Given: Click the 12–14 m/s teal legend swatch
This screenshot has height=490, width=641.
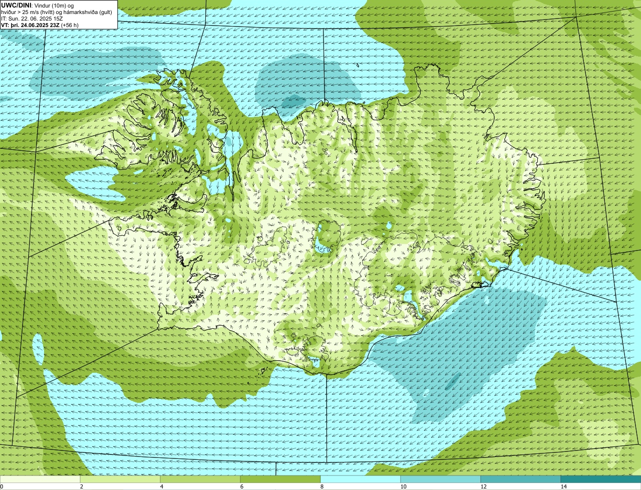Looking at the screenshot, I should (x=521, y=479).
